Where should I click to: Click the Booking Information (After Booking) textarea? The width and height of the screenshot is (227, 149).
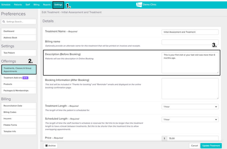(190, 88)
